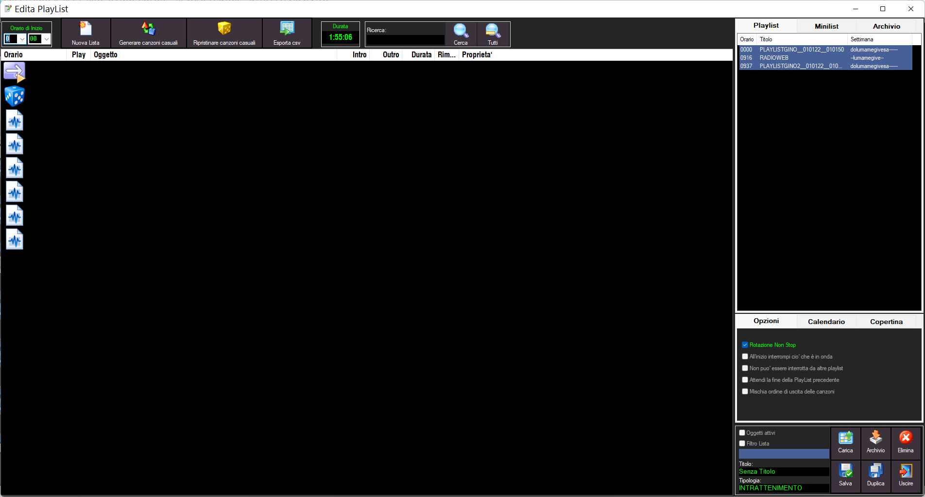Check Mischia ordine di uscita delle canzoni
The image size is (925, 497).
(x=745, y=392)
